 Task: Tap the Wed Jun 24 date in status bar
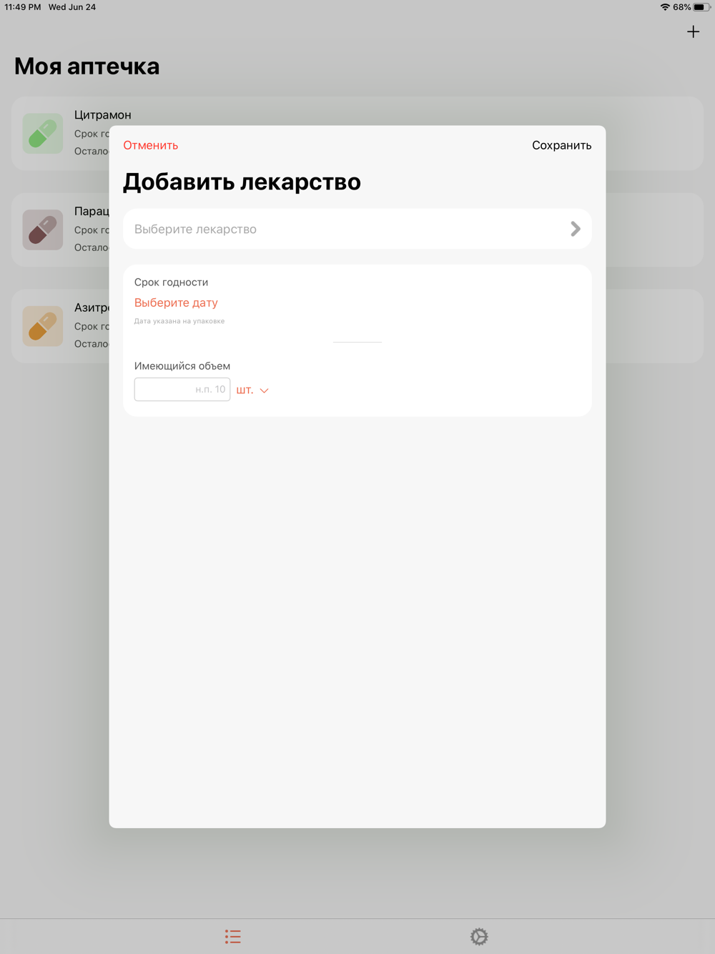click(72, 7)
